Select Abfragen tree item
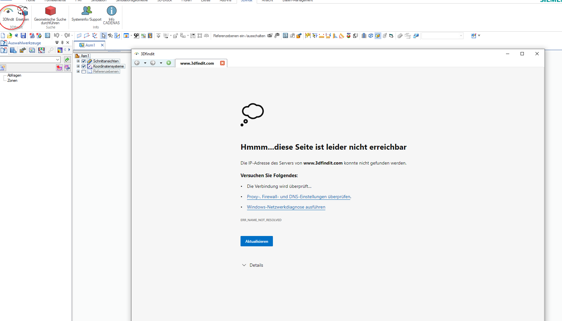This screenshot has width=562, height=321. pos(14,75)
